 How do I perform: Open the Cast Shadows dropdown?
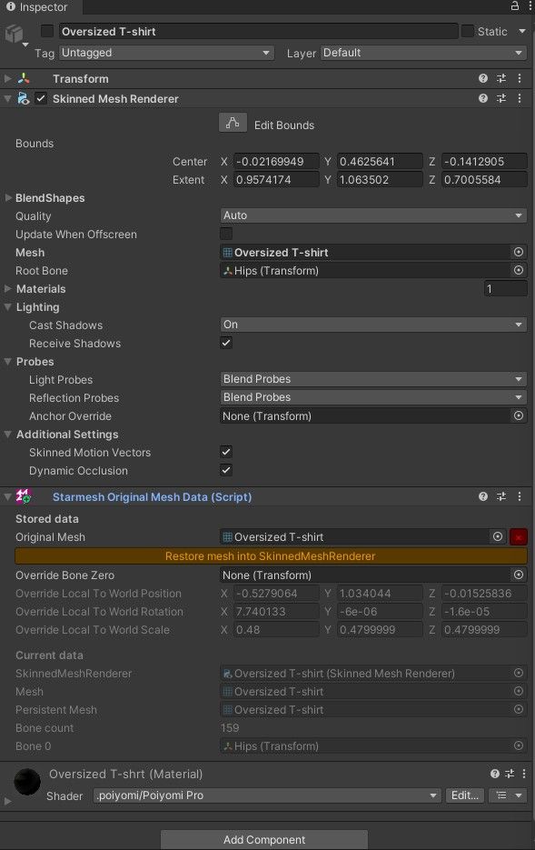(373, 325)
